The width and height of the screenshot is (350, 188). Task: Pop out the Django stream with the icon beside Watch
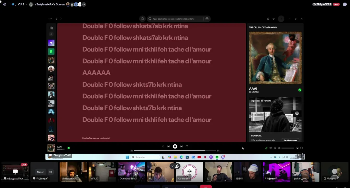[x=51, y=172]
